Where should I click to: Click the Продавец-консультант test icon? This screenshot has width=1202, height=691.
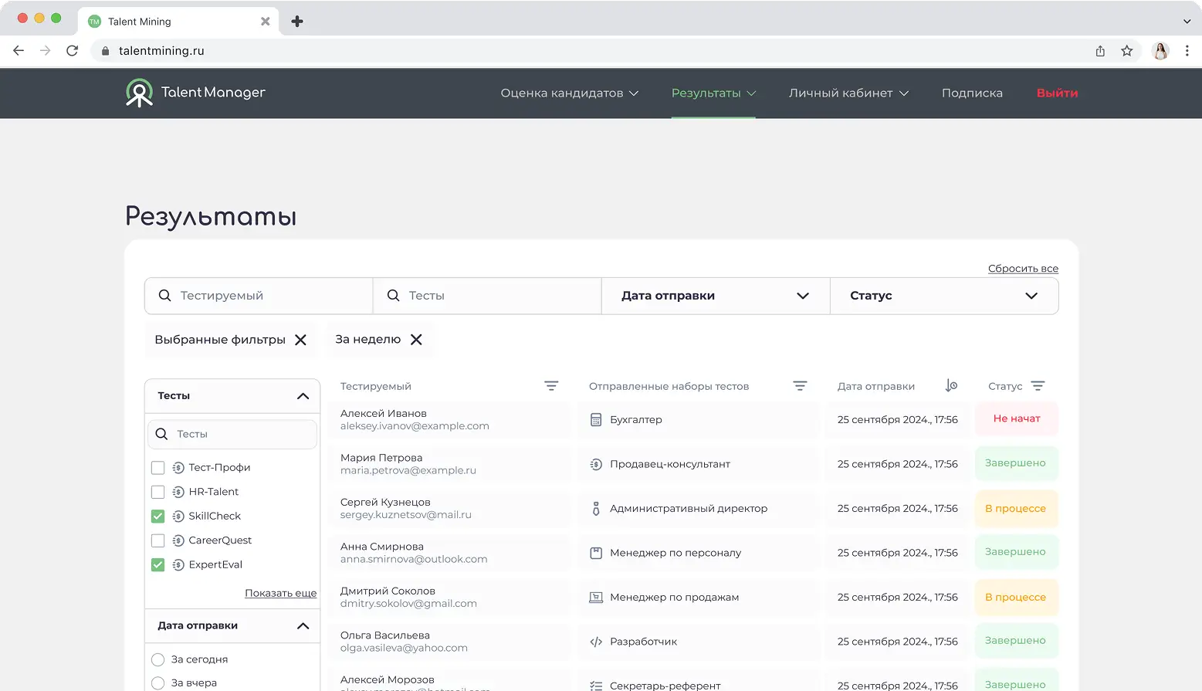pyautogui.click(x=596, y=465)
